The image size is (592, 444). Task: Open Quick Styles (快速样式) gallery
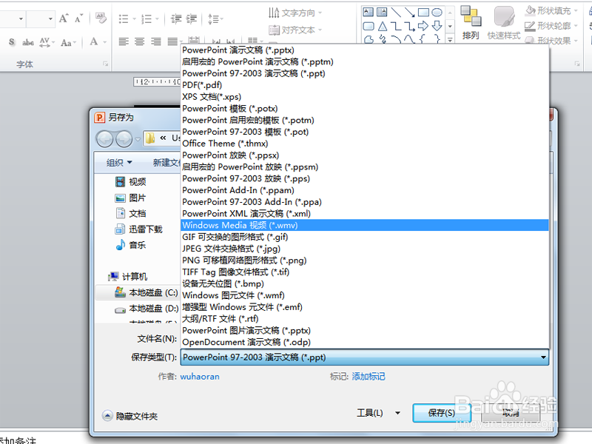click(504, 23)
